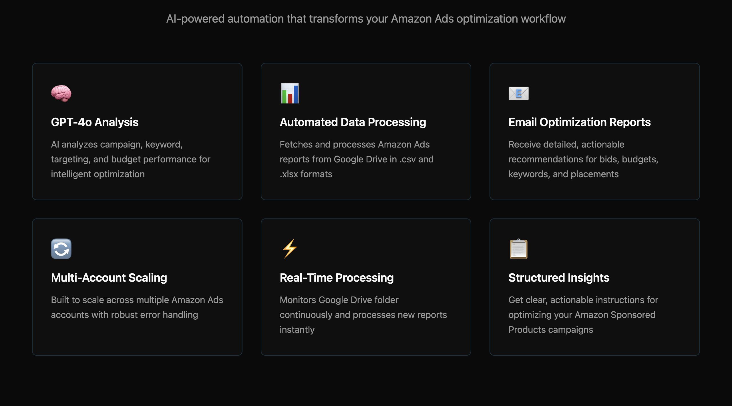Click the blue refresh arrows icon
This screenshot has width=732, height=406.
(x=61, y=249)
